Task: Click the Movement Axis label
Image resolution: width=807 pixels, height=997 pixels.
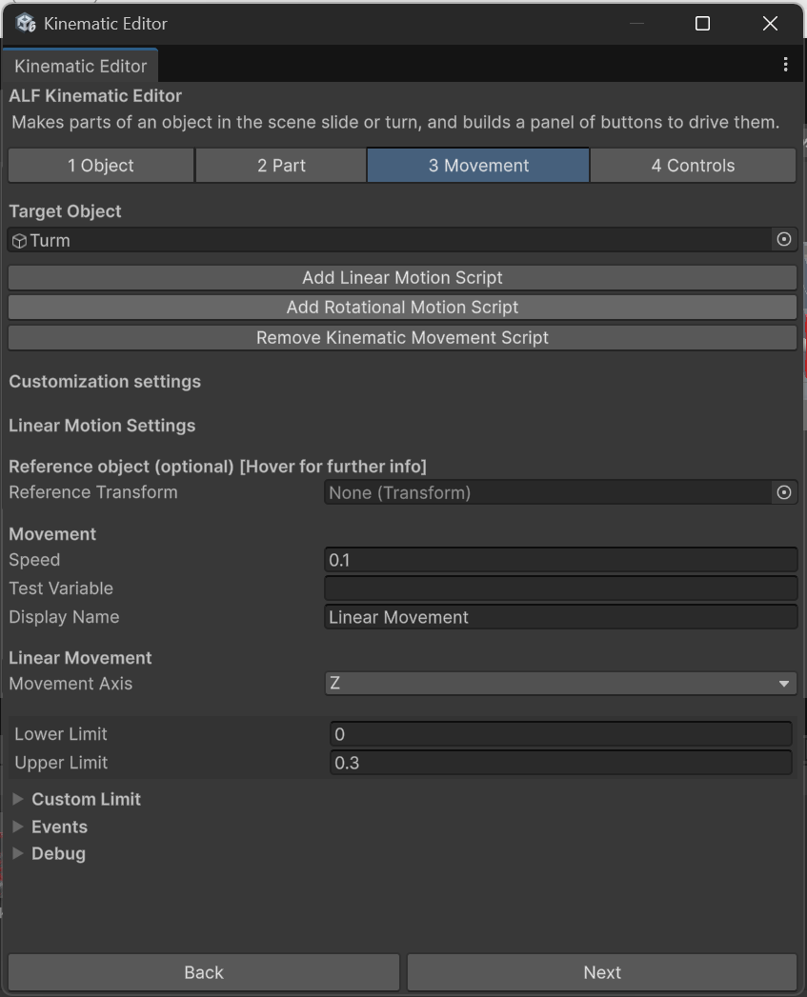Action: coord(71,684)
